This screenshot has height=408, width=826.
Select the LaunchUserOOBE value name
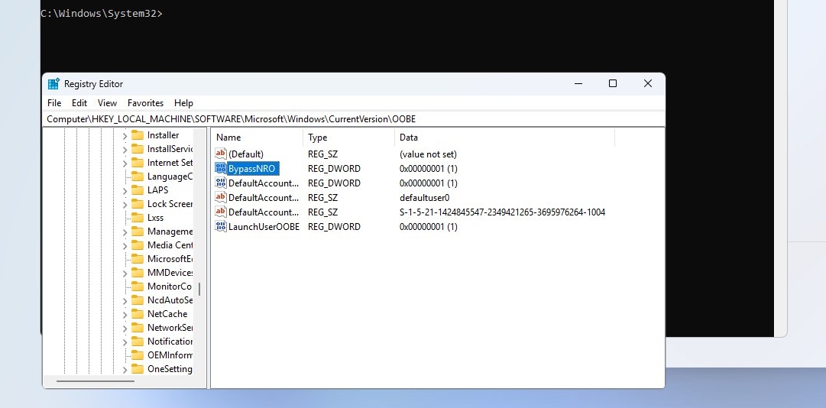264,227
